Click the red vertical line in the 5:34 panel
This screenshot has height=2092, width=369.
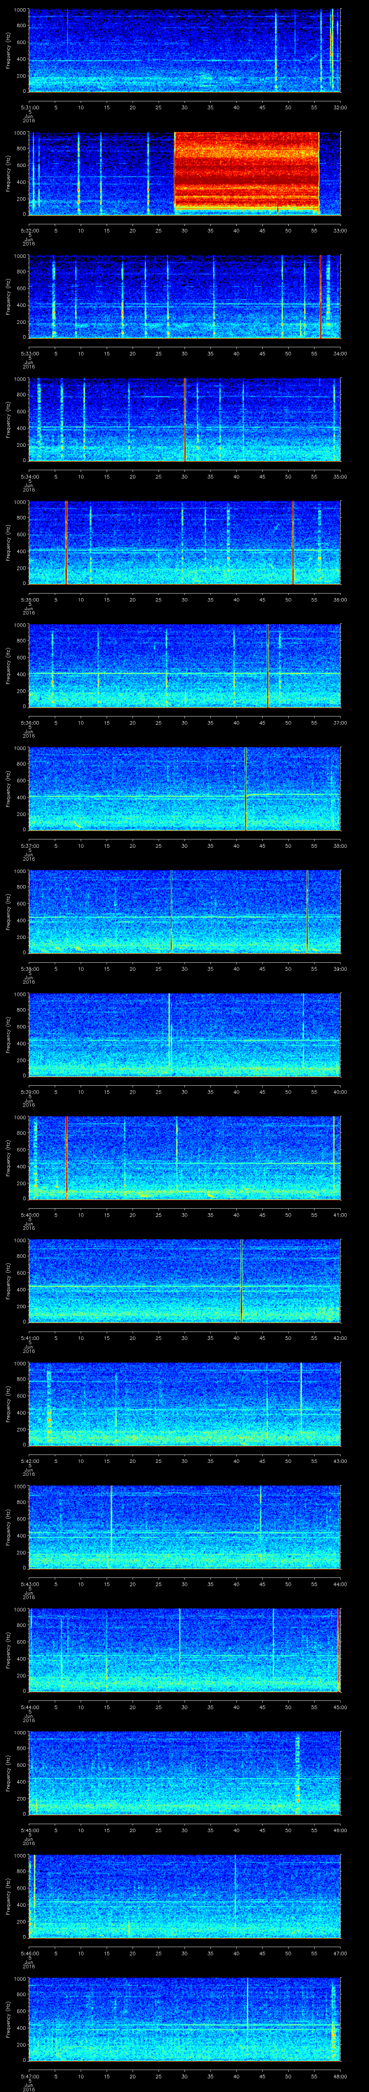[x=185, y=419]
